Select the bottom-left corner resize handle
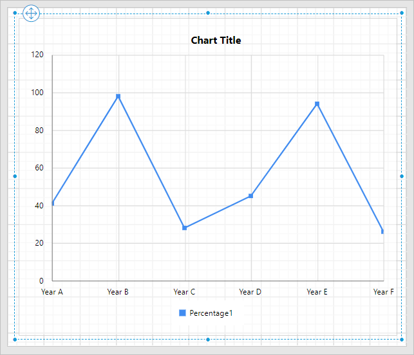Screen dimensions: 414x355 pyautogui.click(x=15, y=339)
